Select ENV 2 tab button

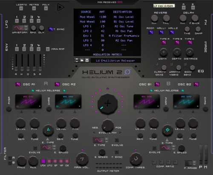[x=24, y=49]
